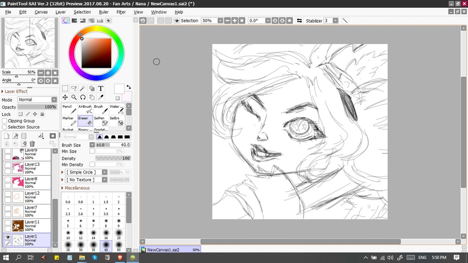Choose the Zoom magnifier tool
Screen dimensions: 468x263
pos(74,97)
